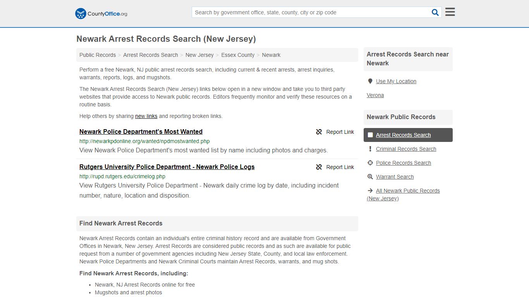Click the square icon beside Arrest Records Search

(x=370, y=135)
